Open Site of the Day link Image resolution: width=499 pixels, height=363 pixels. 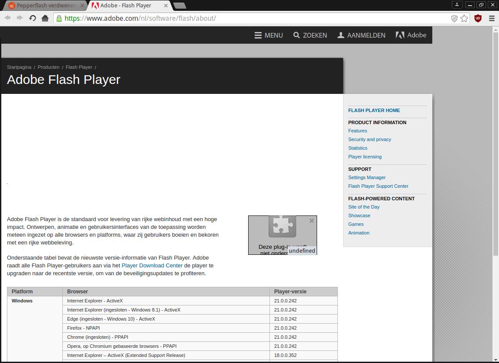click(364, 207)
